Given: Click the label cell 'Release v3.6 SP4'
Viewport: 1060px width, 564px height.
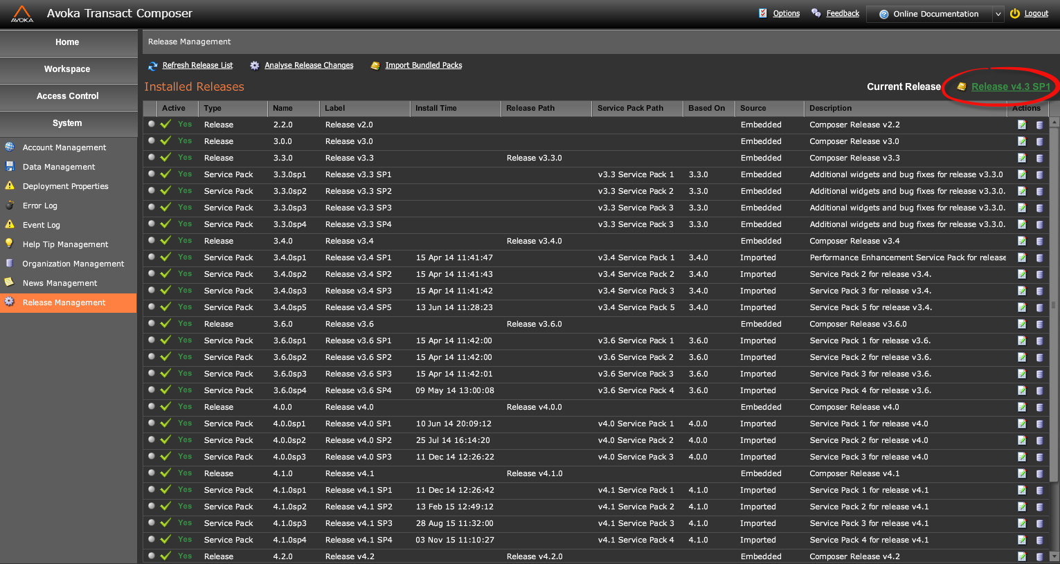Looking at the screenshot, I should (359, 390).
